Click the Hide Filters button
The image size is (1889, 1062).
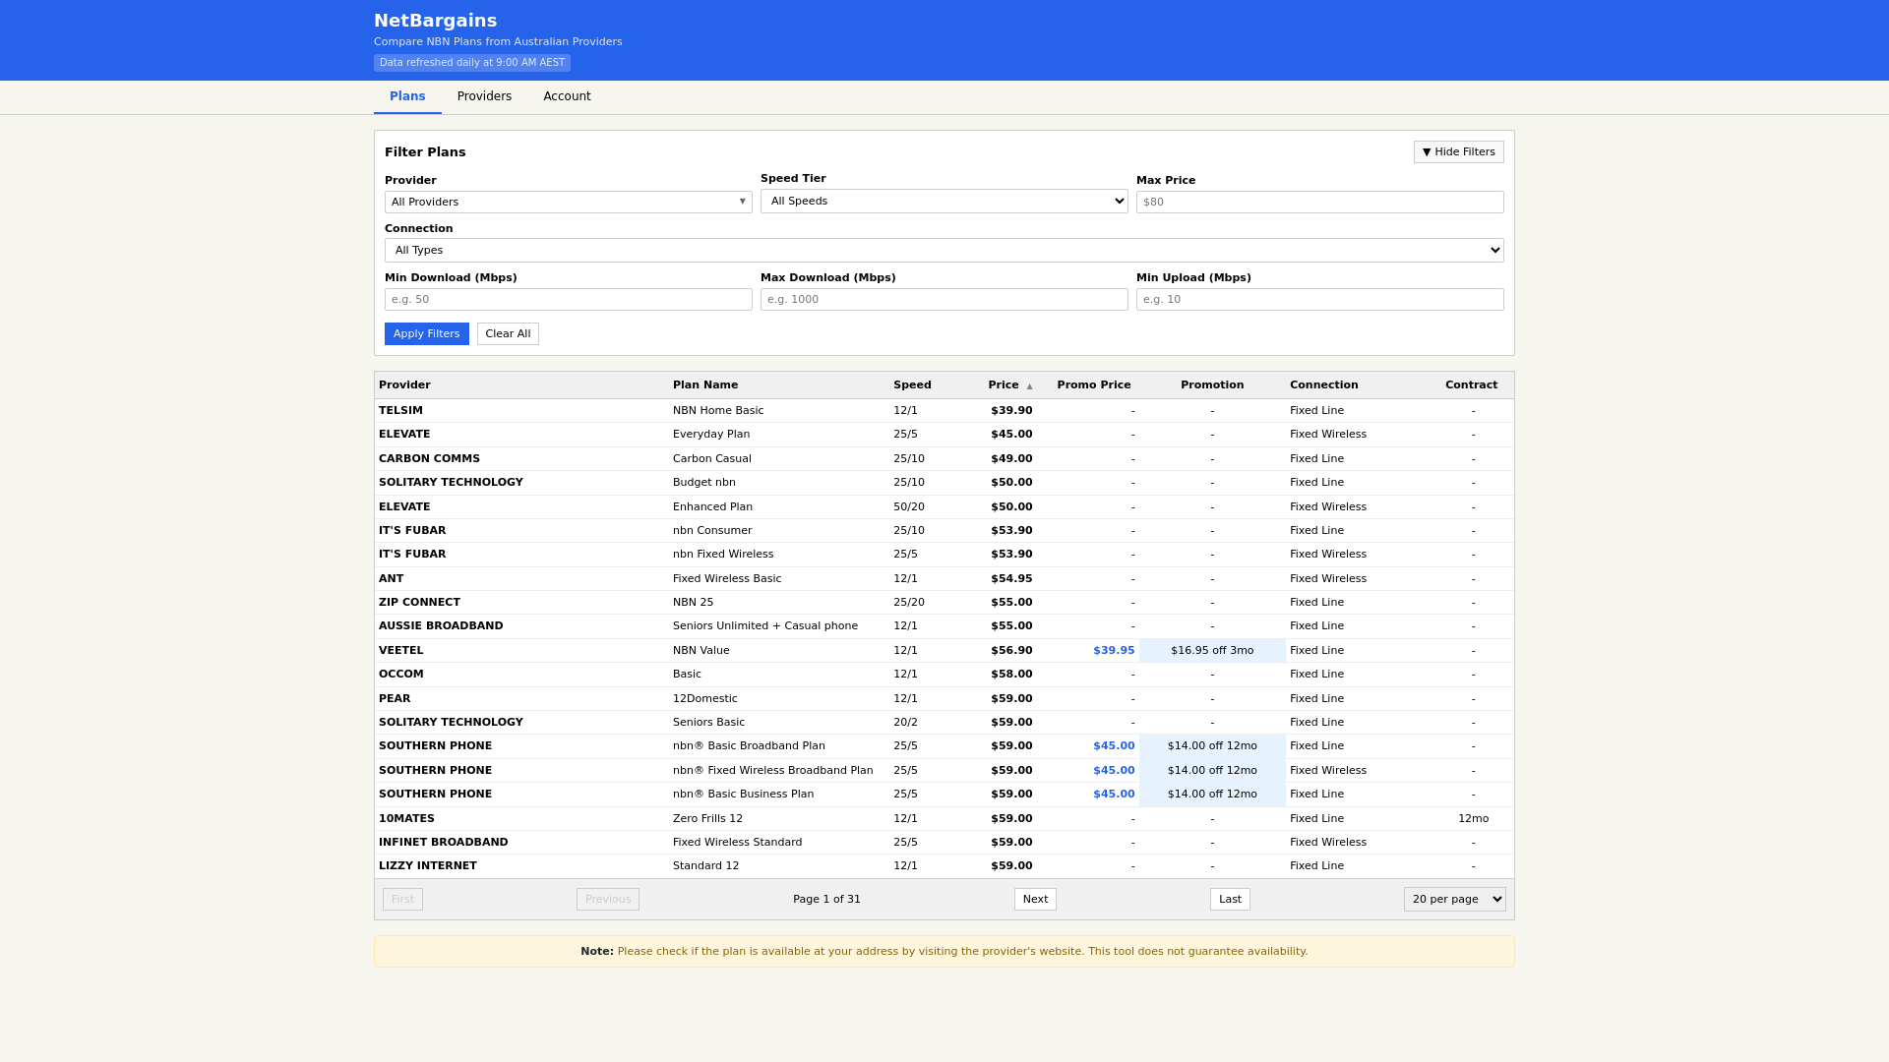1458,152
